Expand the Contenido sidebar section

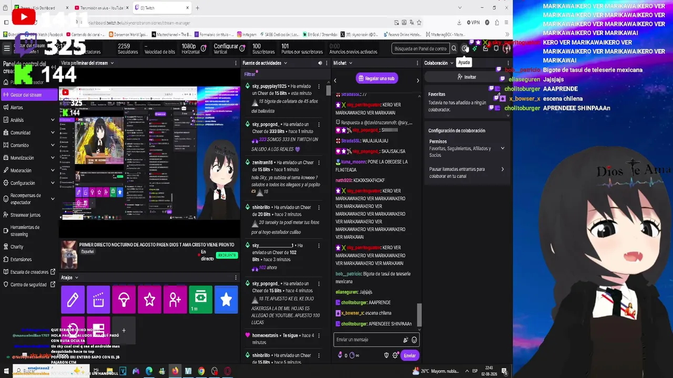tap(53, 145)
